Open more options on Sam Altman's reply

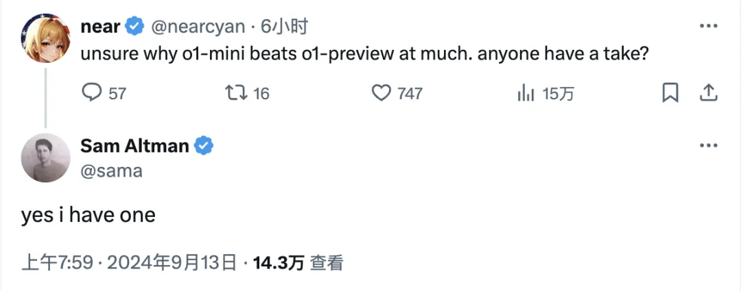click(709, 145)
